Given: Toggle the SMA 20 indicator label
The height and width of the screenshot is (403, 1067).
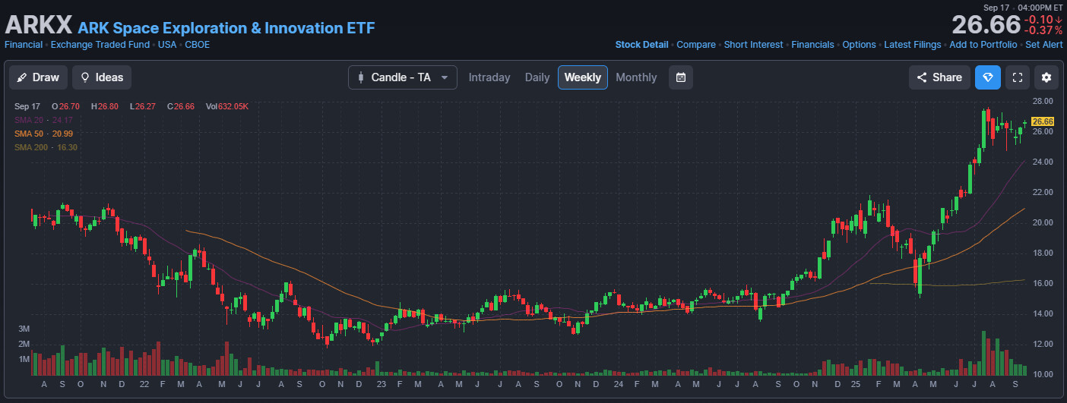Looking at the screenshot, I should tap(43, 120).
